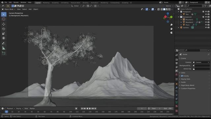Open the viewport Object menu
This screenshot has height=119, width=211.
tap(36, 9)
